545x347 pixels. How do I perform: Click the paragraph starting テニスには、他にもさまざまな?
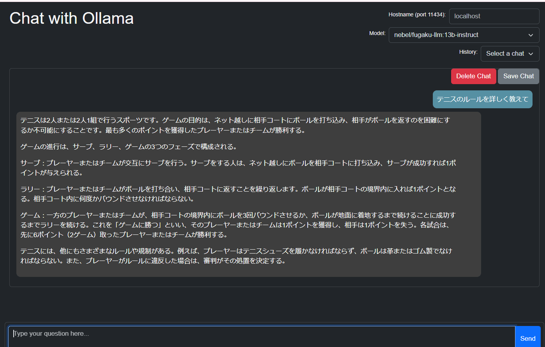236,256
